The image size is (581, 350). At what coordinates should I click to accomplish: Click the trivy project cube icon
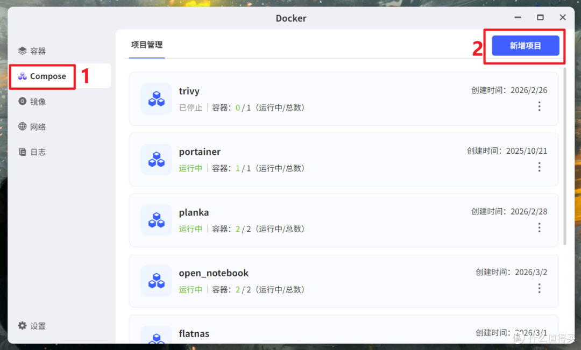[x=157, y=99]
